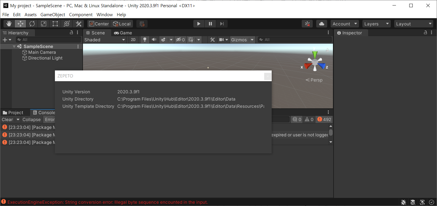Open the File menu
The image size is (437, 206).
[x=5, y=14]
